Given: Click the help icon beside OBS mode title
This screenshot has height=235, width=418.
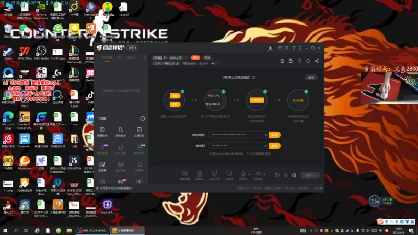Looking at the screenshot, I should point(253,77).
